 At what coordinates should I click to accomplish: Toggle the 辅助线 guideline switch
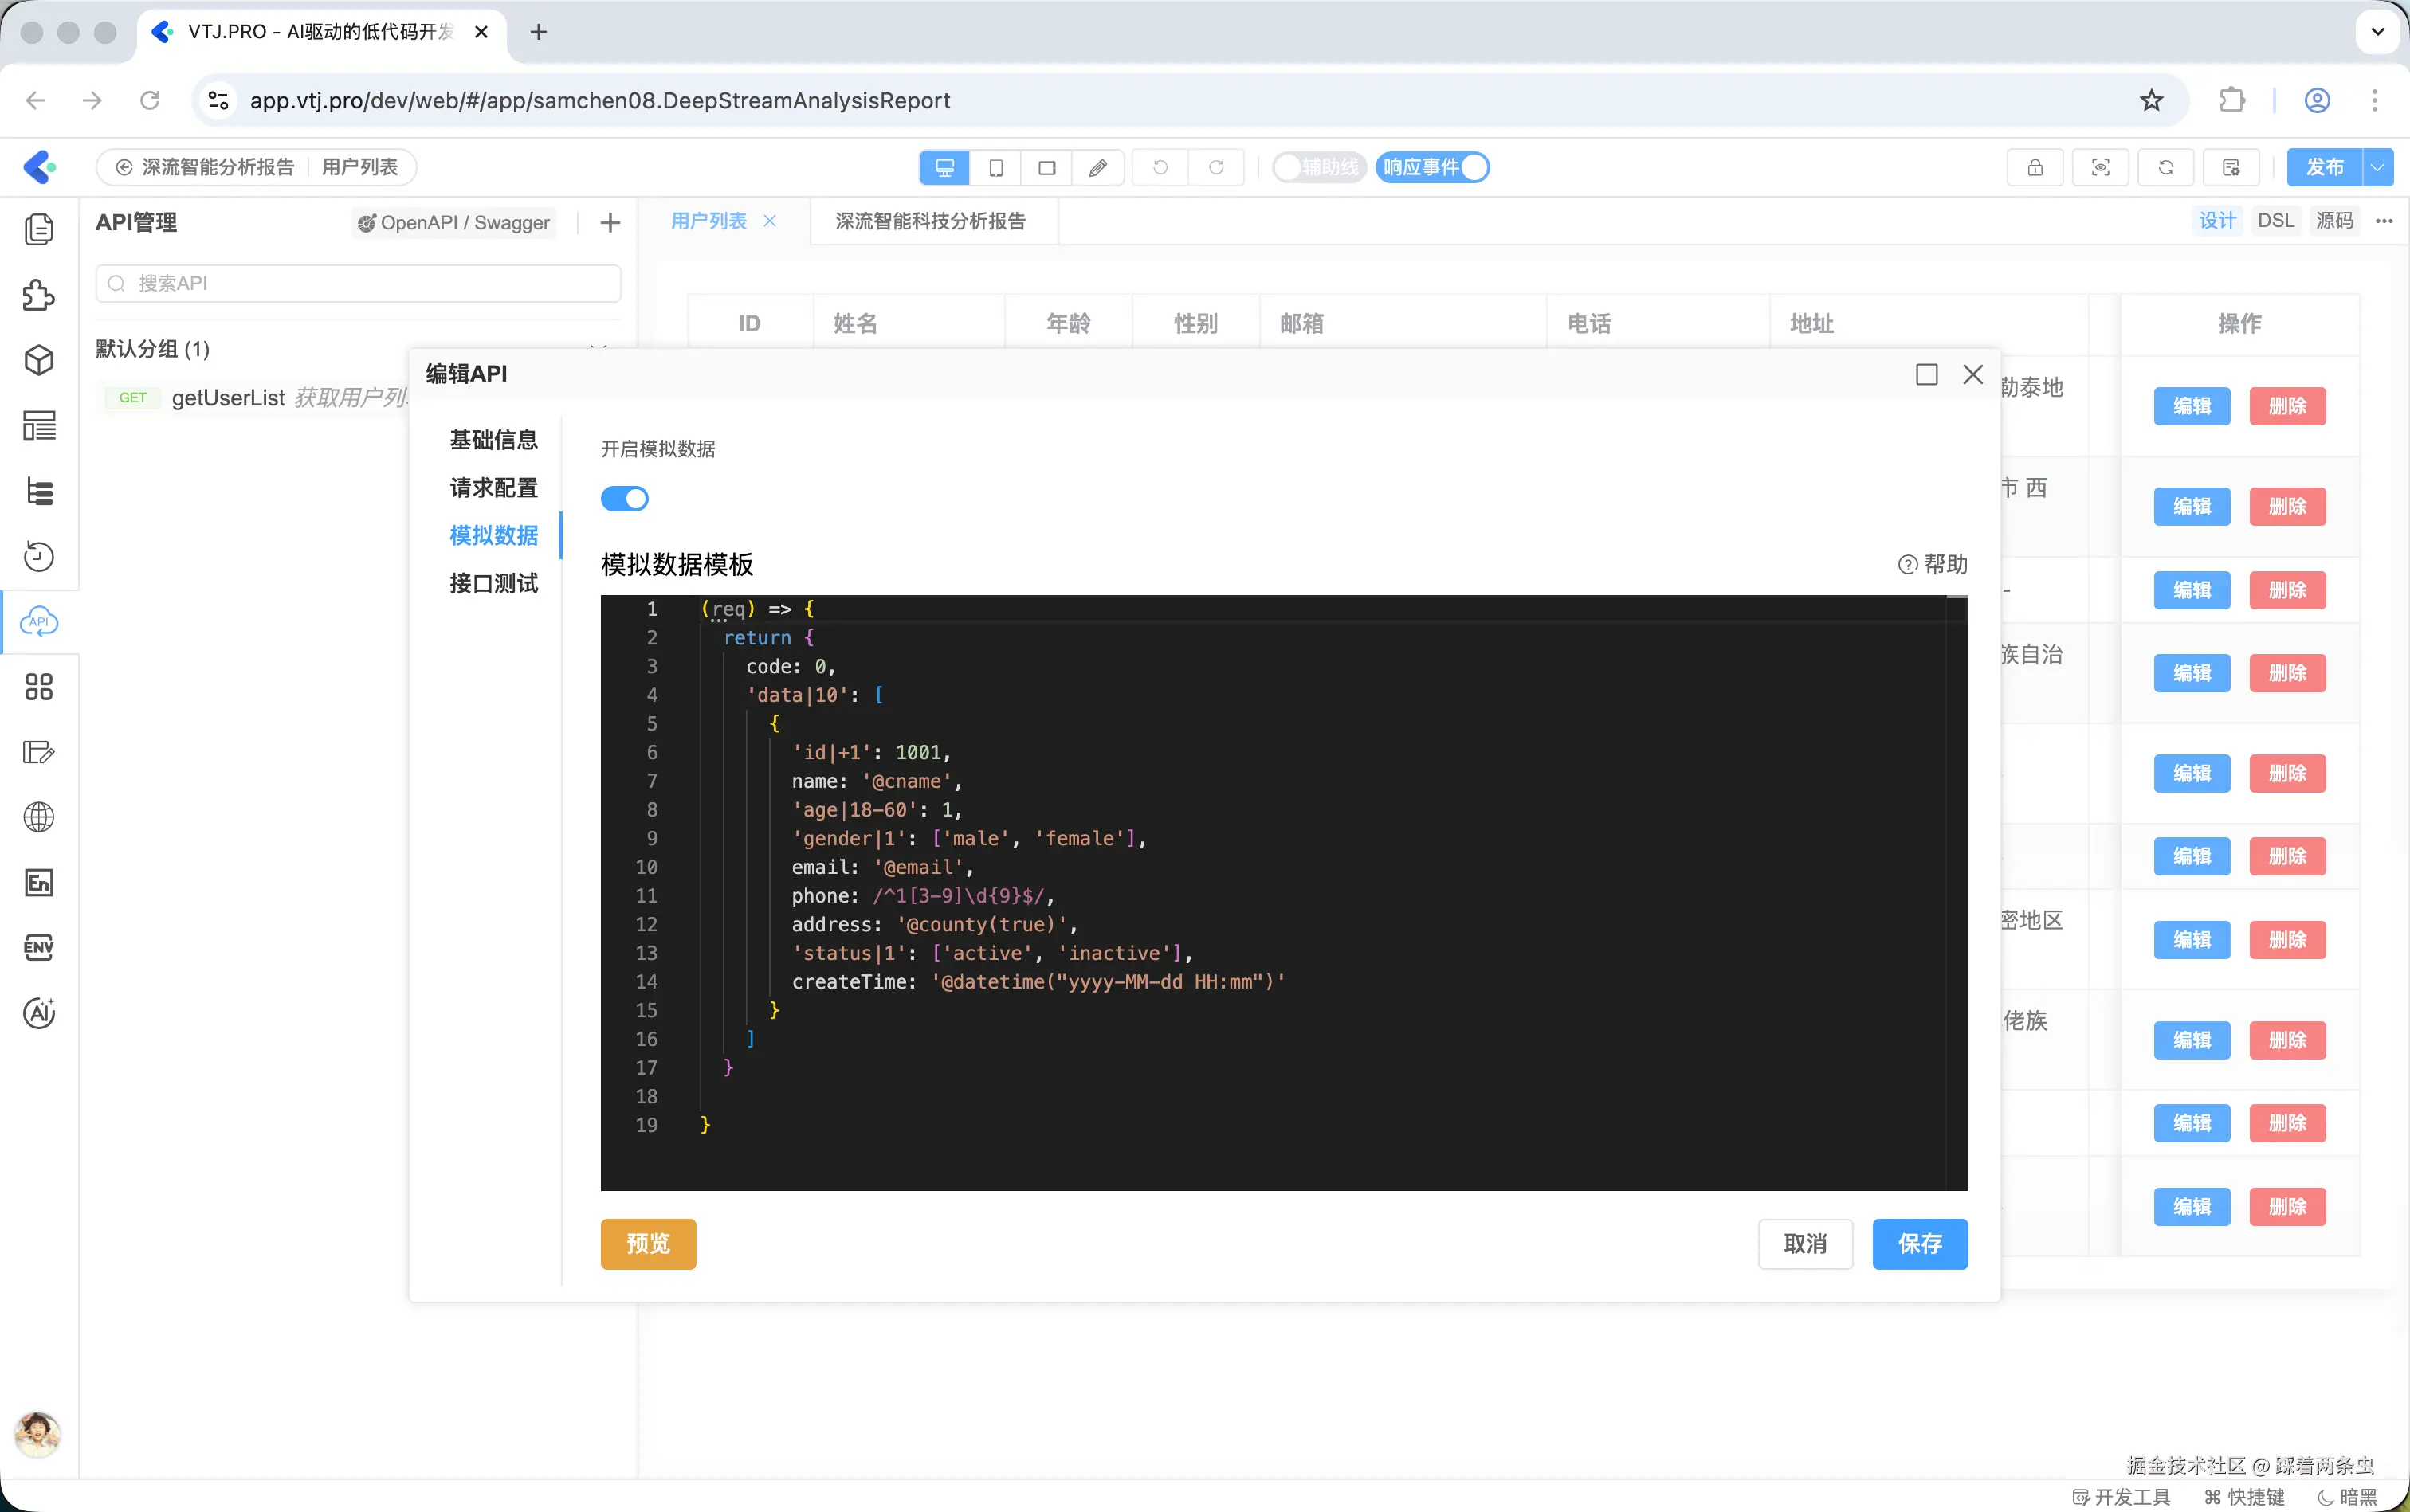coord(1318,167)
